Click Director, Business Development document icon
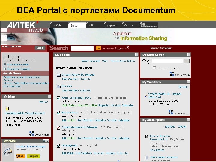Viewport: 216px width, 162px height. pyautogui.click(x=147, y=136)
